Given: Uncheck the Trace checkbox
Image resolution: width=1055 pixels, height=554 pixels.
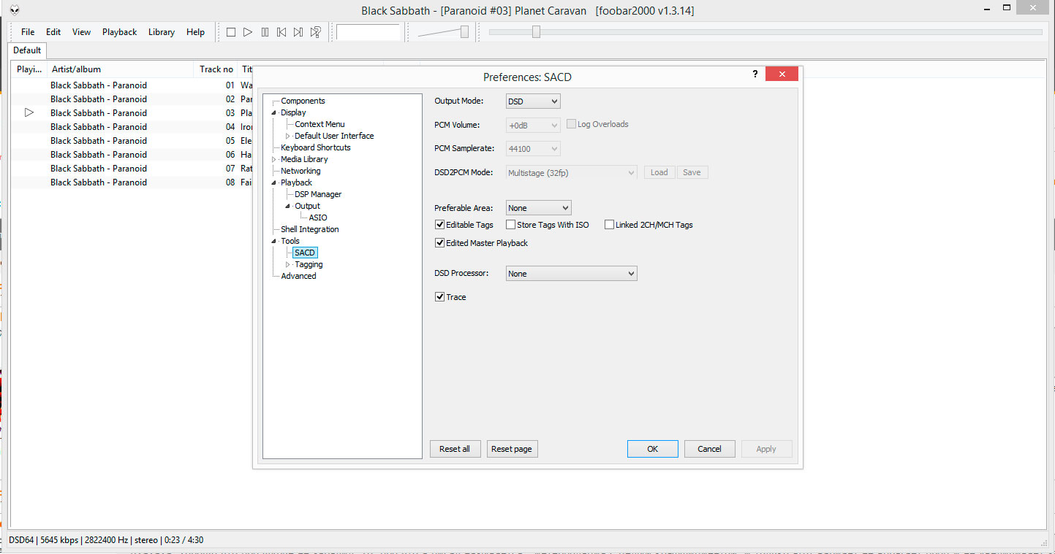Looking at the screenshot, I should [439, 297].
